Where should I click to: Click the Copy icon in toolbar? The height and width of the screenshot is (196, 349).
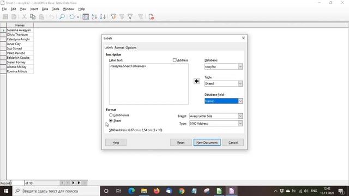click(x=33, y=17)
